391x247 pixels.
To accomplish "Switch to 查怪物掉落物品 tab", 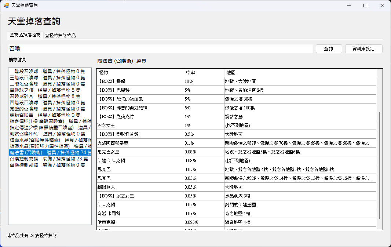I will tap(61, 36).
